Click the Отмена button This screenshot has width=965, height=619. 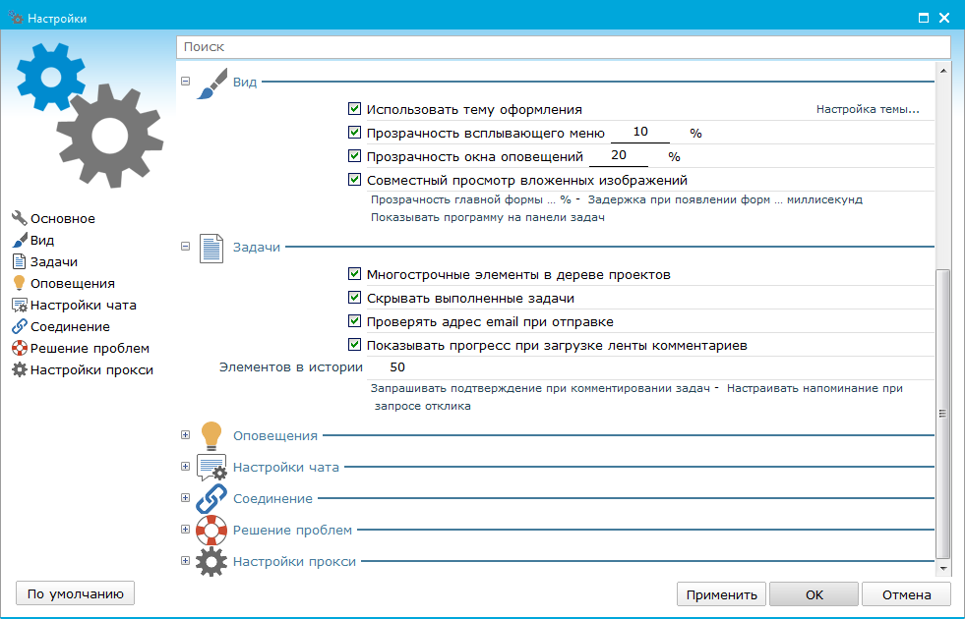[906, 594]
